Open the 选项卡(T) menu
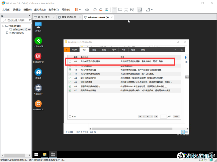 coord(53,10)
